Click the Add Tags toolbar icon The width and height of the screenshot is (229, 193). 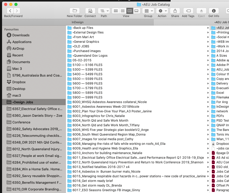coord(188,11)
